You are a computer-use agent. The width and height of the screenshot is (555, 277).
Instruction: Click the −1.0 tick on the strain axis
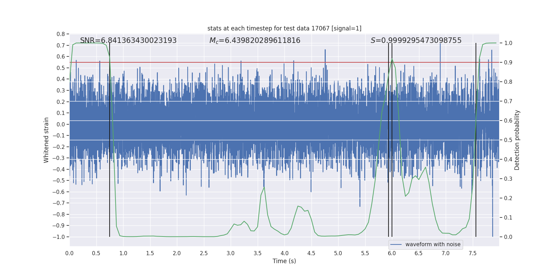(x=59, y=237)
